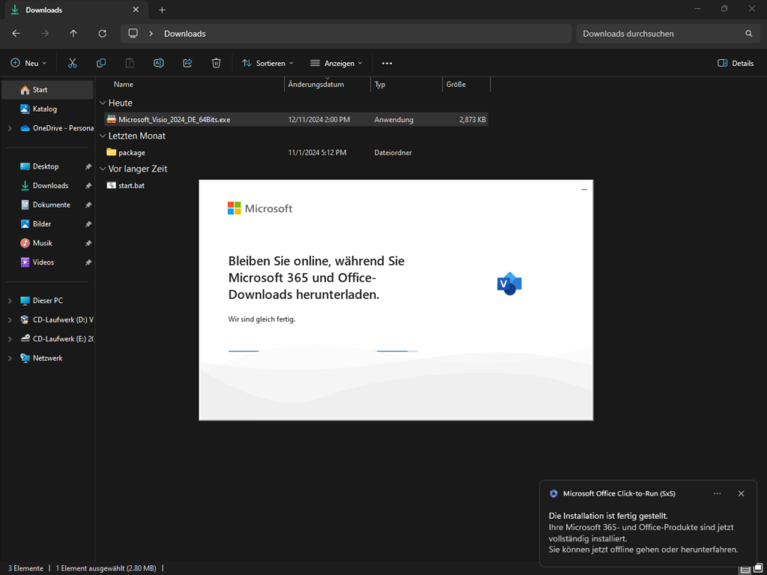767x575 pixels.
Task: Switch to large thumbnails view in status bar
Action: pos(757,568)
